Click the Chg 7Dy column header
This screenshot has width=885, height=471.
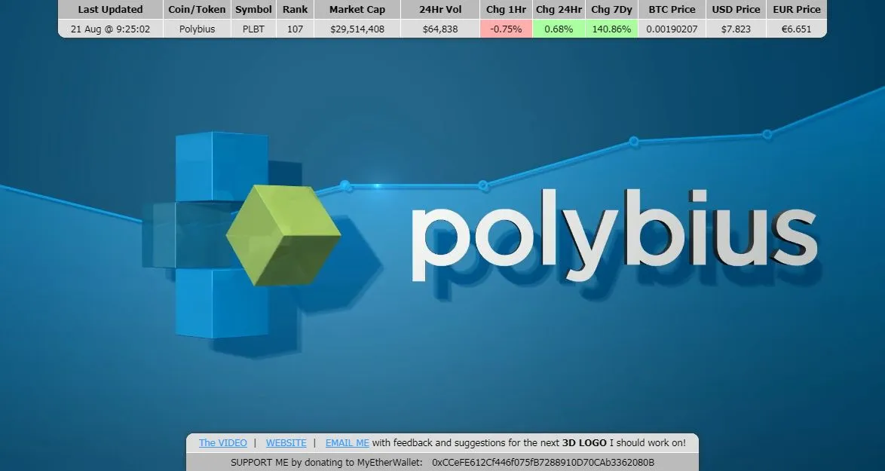[612, 10]
